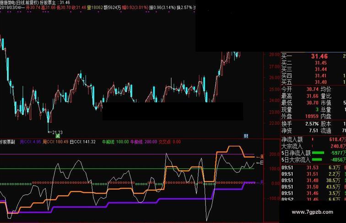
Task: Click the 量比 label in quote panel
Action: point(326,96)
